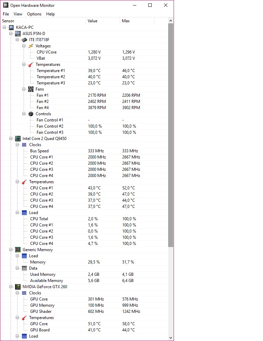Click the NVIDIA GeForce GTX 260 icon

18,287
